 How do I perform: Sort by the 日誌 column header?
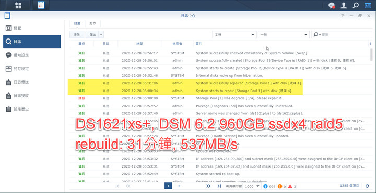[x=105, y=44]
